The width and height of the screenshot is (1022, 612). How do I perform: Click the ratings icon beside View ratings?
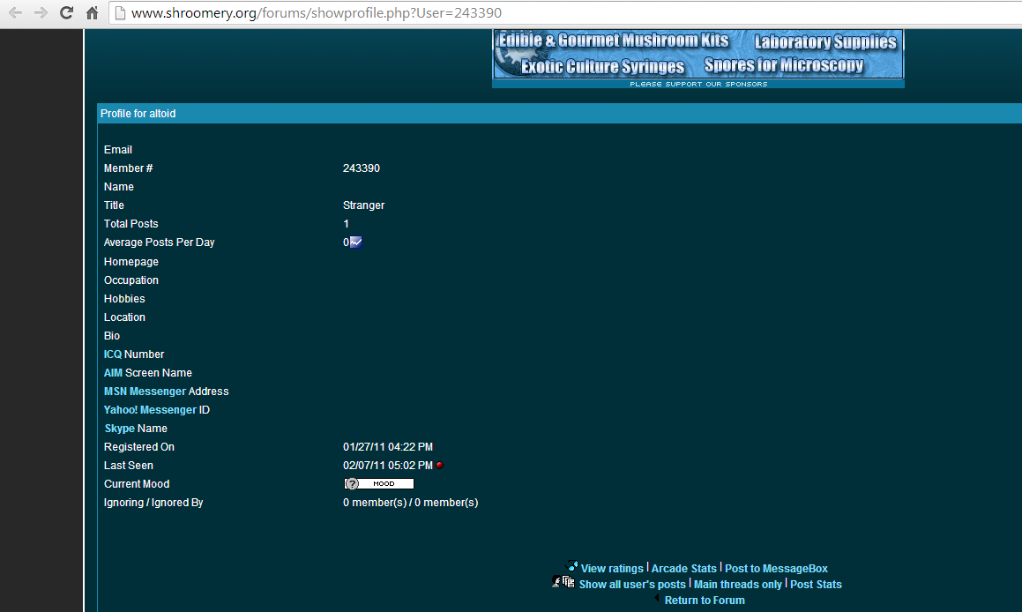[571, 567]
